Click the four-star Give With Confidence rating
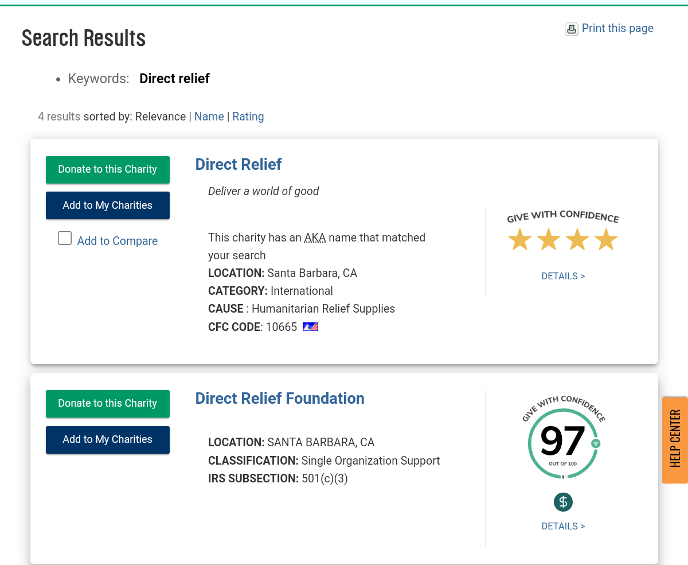This screenshot has height=565, width=688. pyautogui.click(x=562, y=239)
